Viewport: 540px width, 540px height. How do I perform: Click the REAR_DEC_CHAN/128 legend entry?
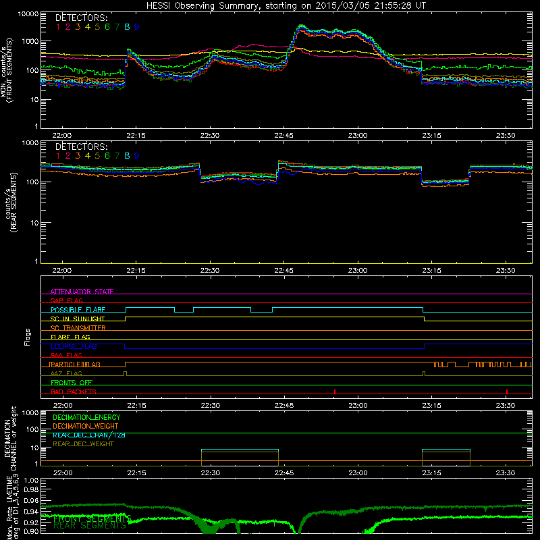pyautogui.click(x=89, y=435)
